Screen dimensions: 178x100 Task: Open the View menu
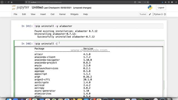pyautogui.click(x=33, y=14)
